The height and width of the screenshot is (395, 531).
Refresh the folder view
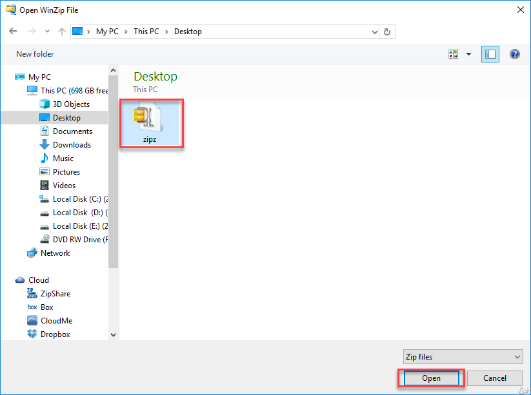click(387, 32)
